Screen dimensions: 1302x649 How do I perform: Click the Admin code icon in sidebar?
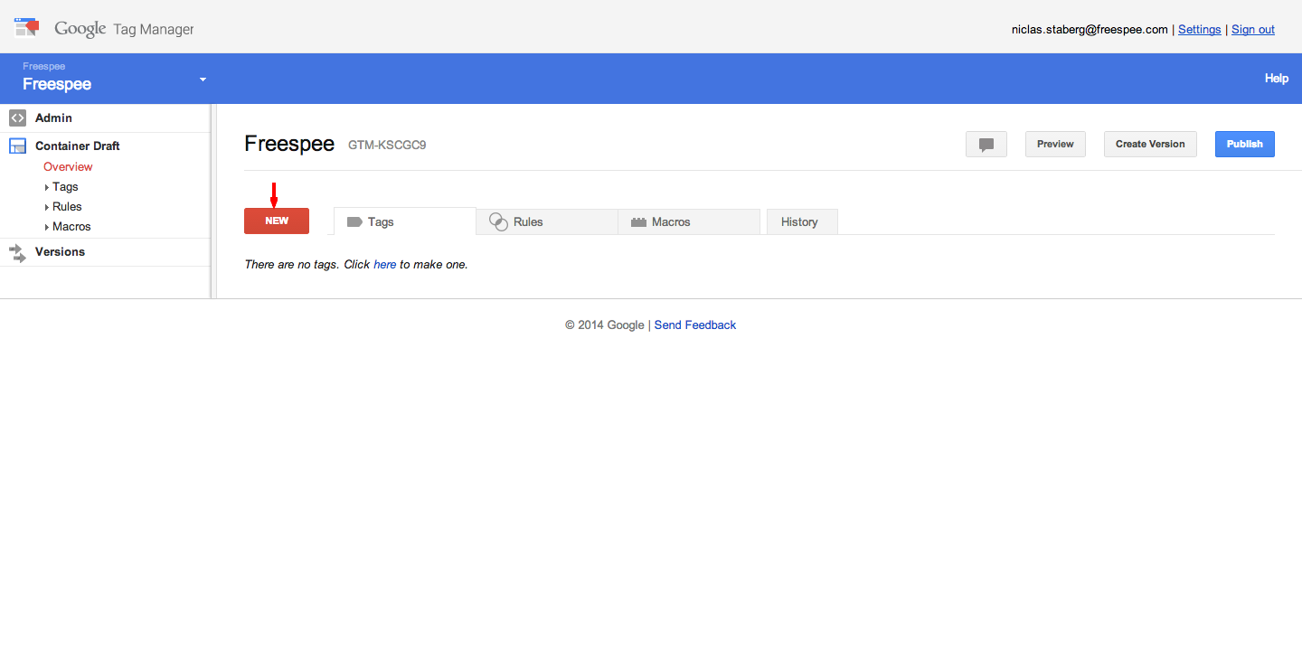tap(17, 118)
